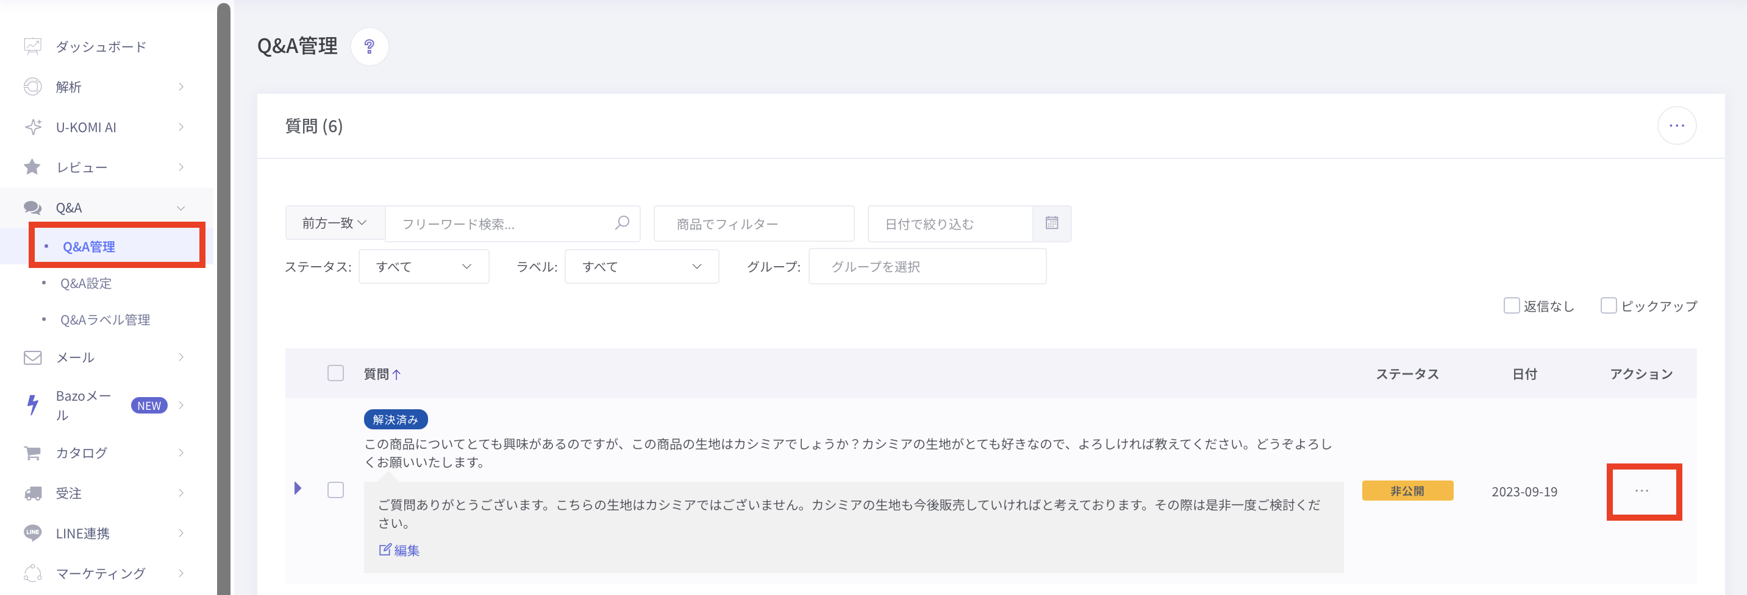Click the help question mark button

point(370,46)
